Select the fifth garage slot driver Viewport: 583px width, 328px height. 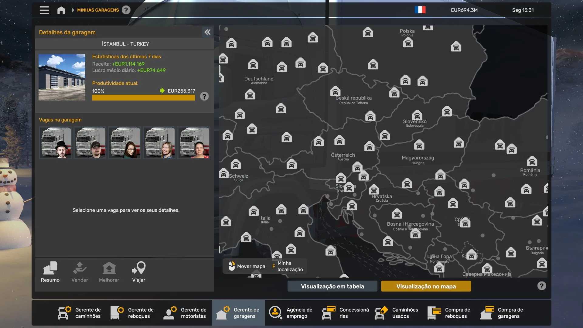point(194,143)
